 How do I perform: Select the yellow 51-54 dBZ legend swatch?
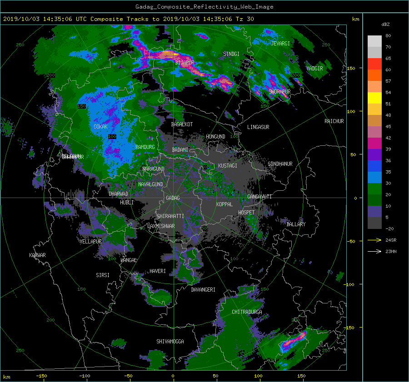pos(374,98)
